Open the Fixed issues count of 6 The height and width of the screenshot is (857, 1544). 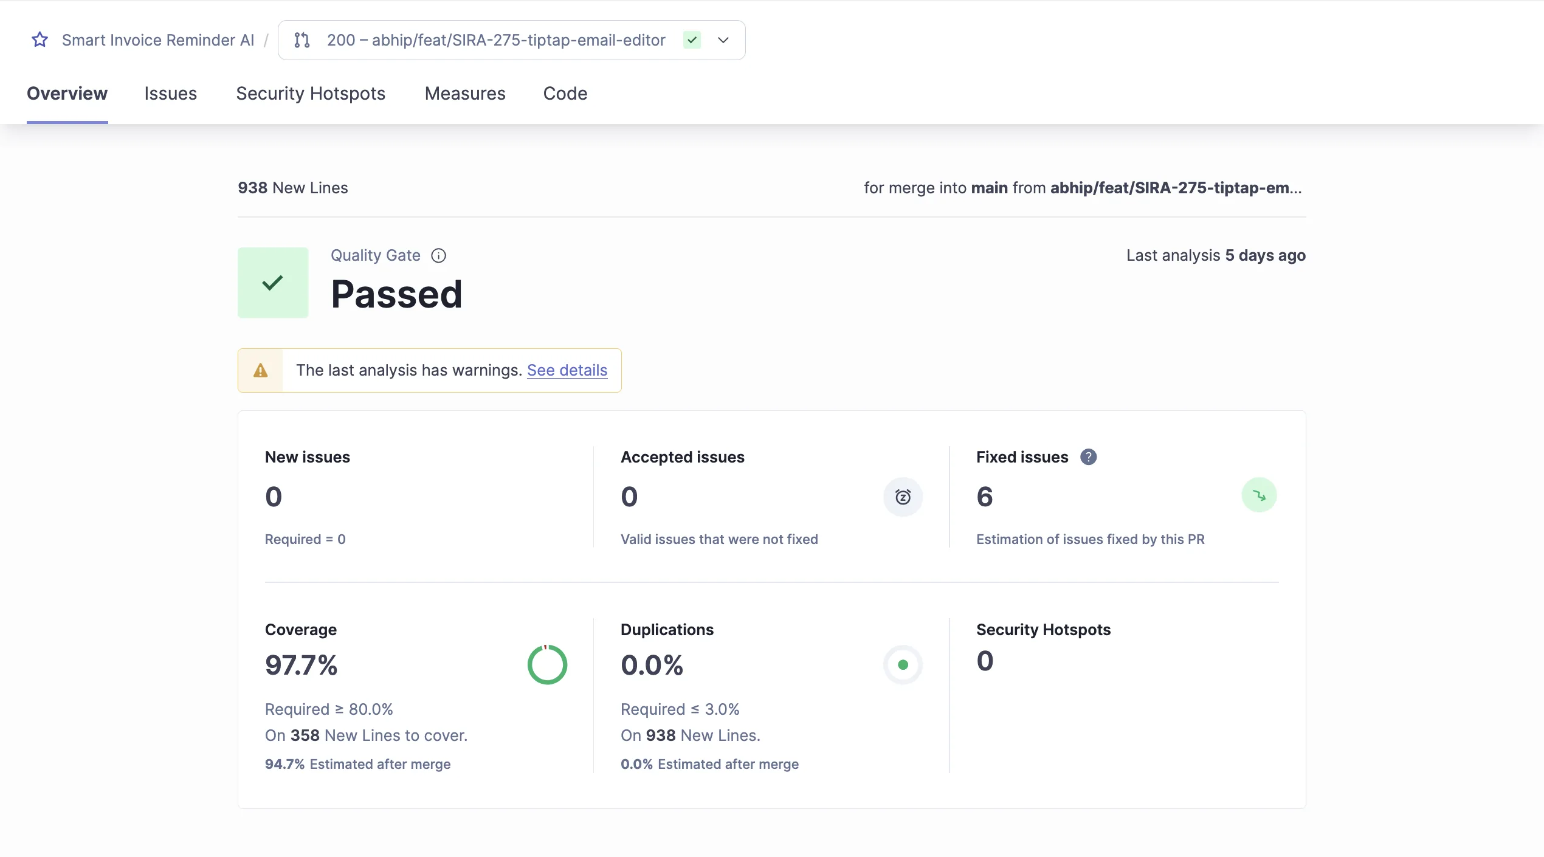(985, 497)
